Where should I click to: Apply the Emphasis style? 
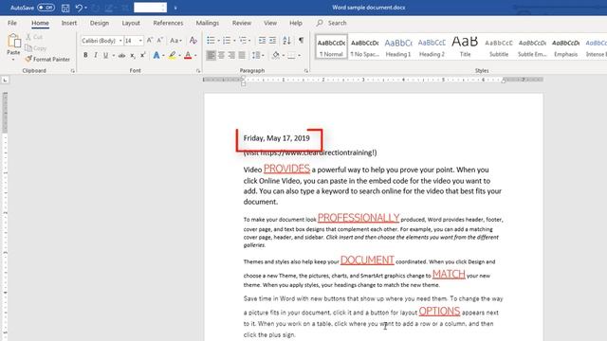pyautogui.click(x=565, y=46)
